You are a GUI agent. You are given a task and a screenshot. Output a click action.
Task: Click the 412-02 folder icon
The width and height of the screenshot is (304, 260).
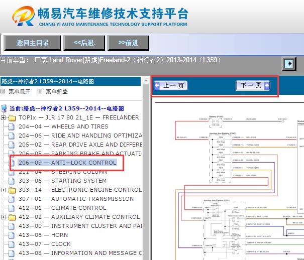12,217
